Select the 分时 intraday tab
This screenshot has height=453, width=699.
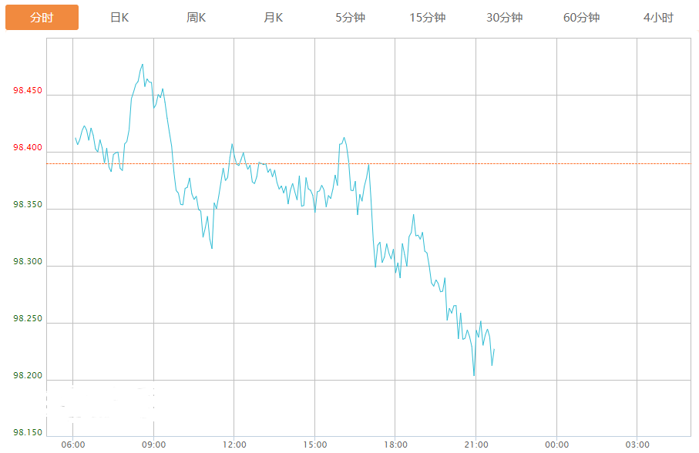(42, 17)
